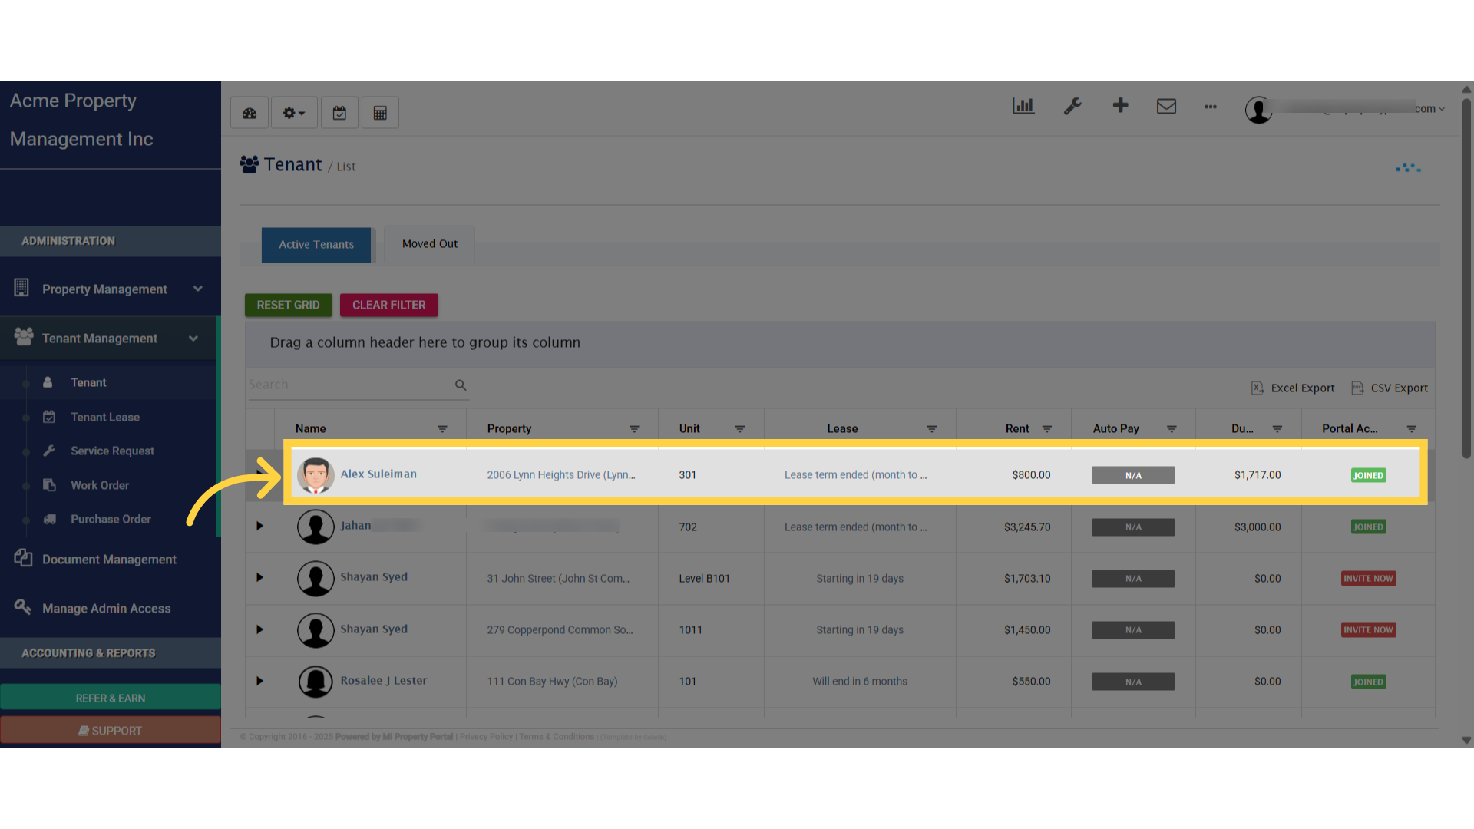This screenshot has height=829, width=1474.
Task: Open the Unit column filter icon
Action: click(740, 429)
